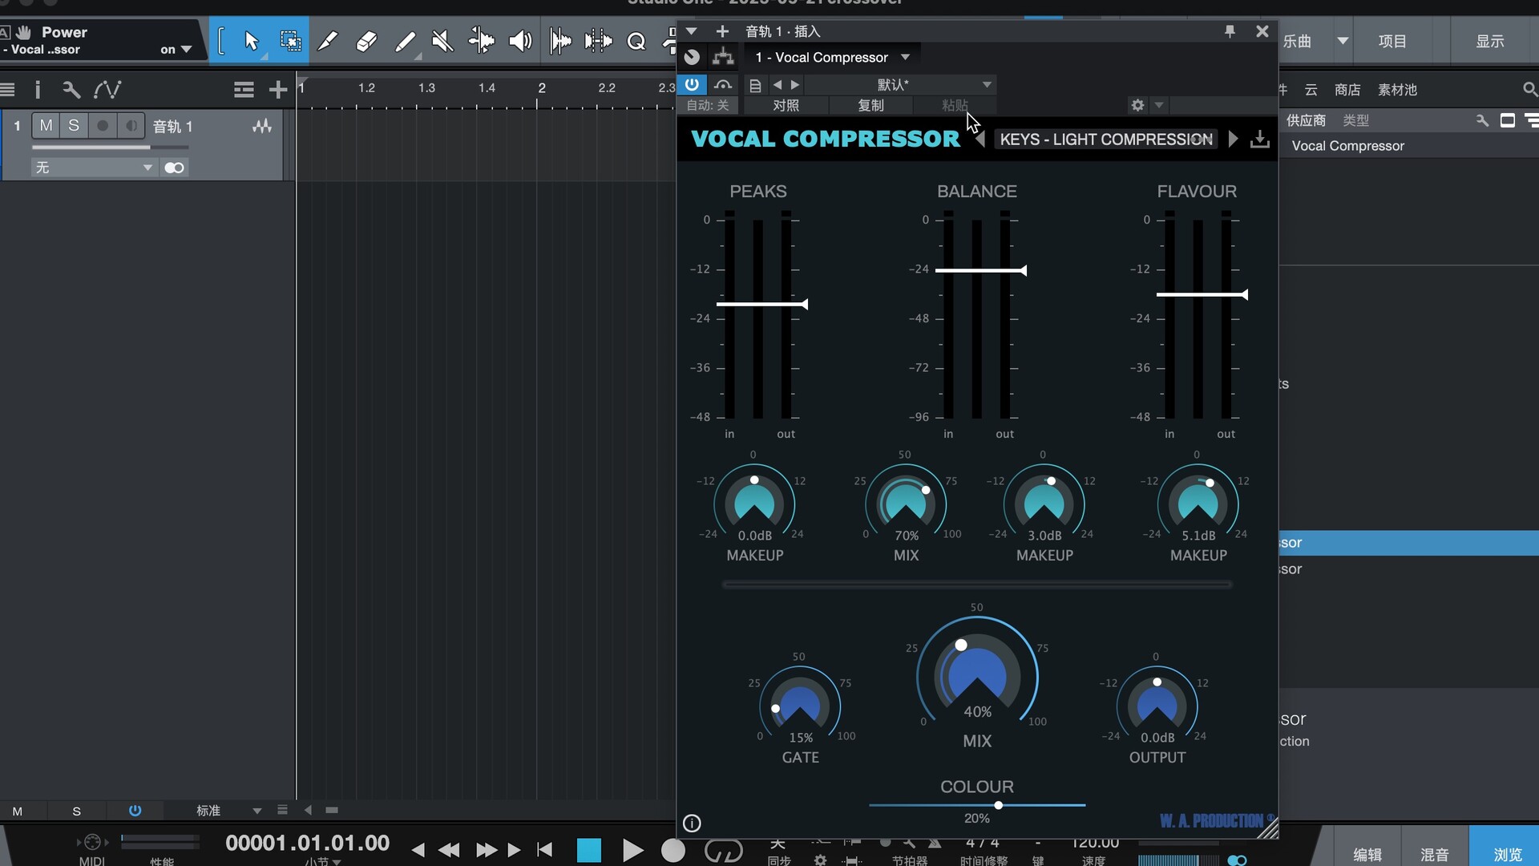Click the Quantize Q icon
Image resolution: width=1539 pixels, height=866 pixels.
636,41
